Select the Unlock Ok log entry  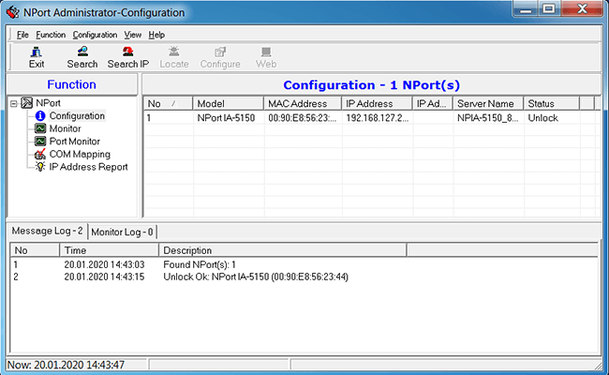click(256, 277)
